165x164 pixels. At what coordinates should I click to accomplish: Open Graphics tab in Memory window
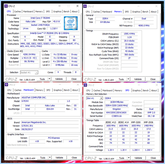pos(136,12)
